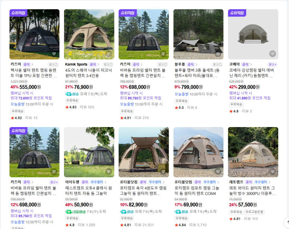The image size is (289, 229).
Task: Open 패스트캠프 오토4 tent thumbnail
Action: pos(89,152)
